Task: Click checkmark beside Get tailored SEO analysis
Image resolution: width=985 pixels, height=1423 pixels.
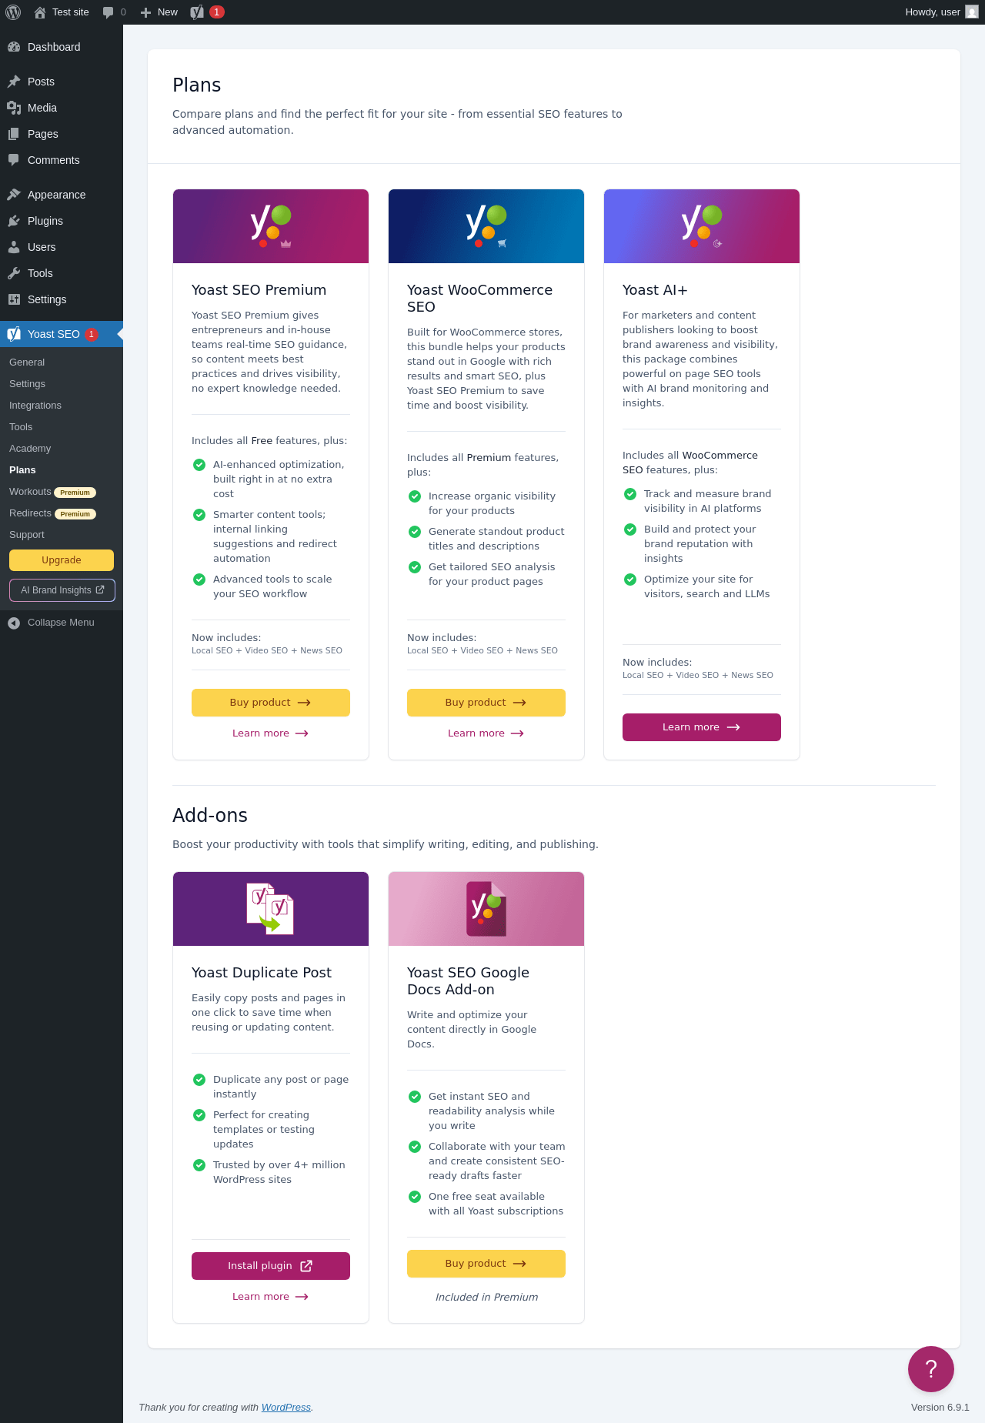Action: coord(415,567)
